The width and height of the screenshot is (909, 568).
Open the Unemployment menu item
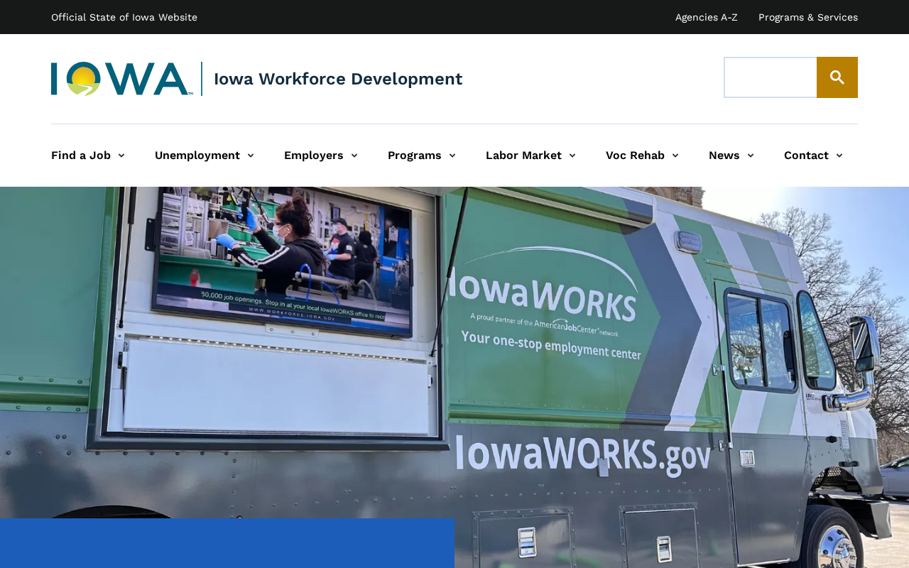coord(197,155)
